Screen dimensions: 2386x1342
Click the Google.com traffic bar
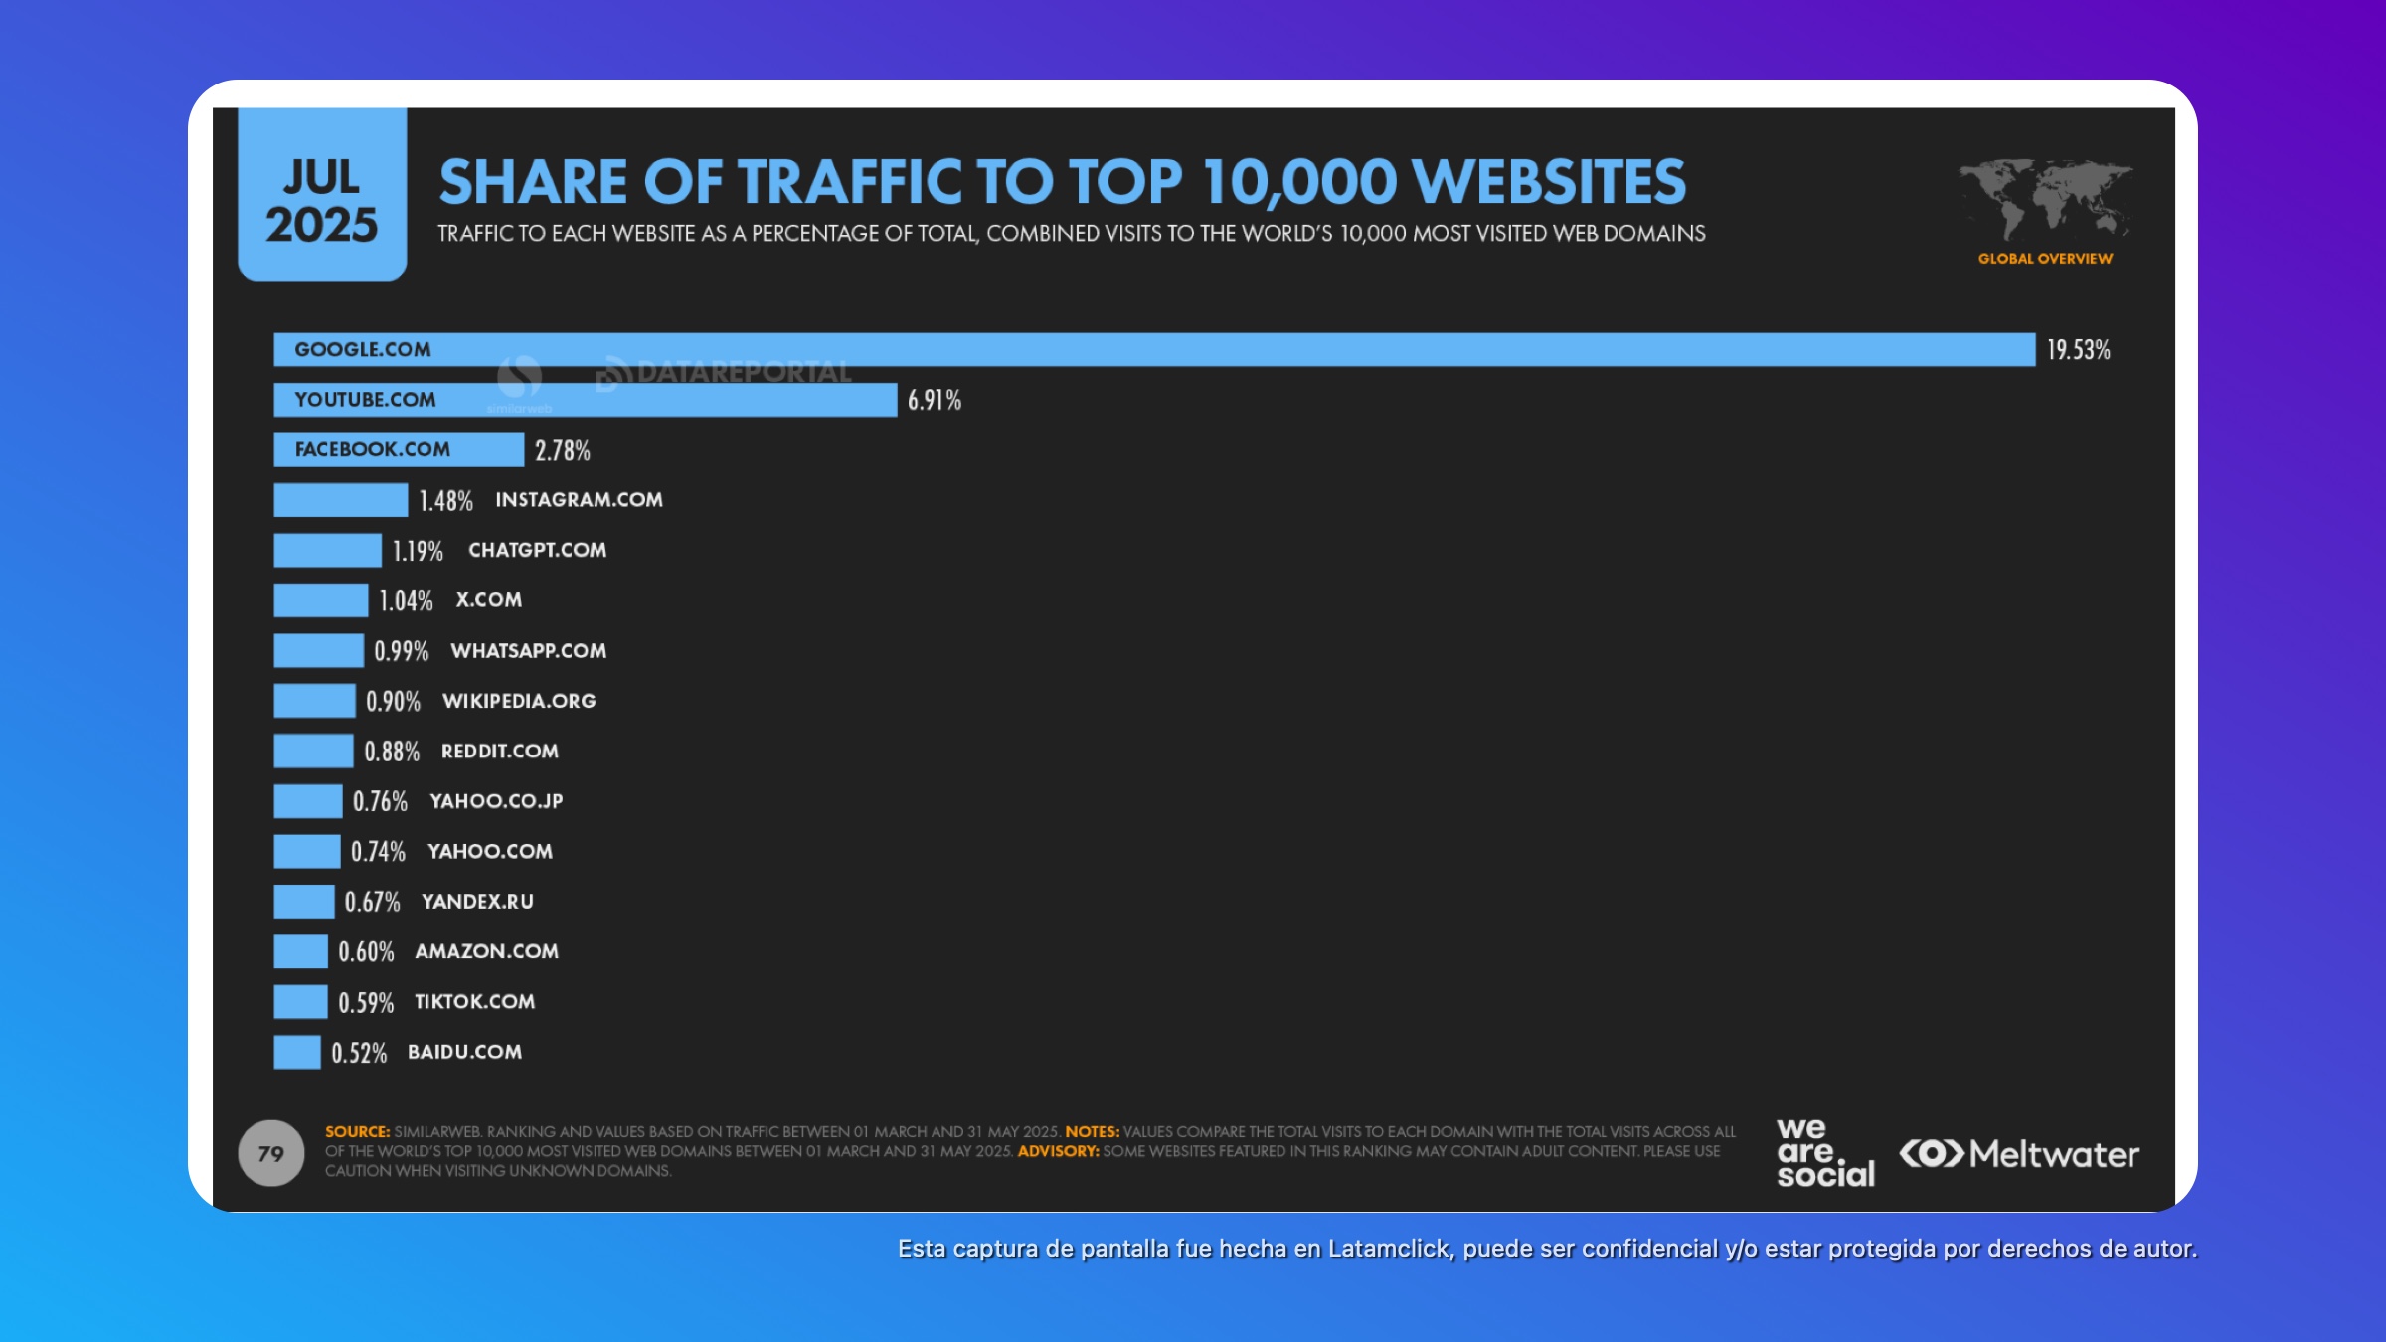pyautogui.click(x=1153, y=350)
